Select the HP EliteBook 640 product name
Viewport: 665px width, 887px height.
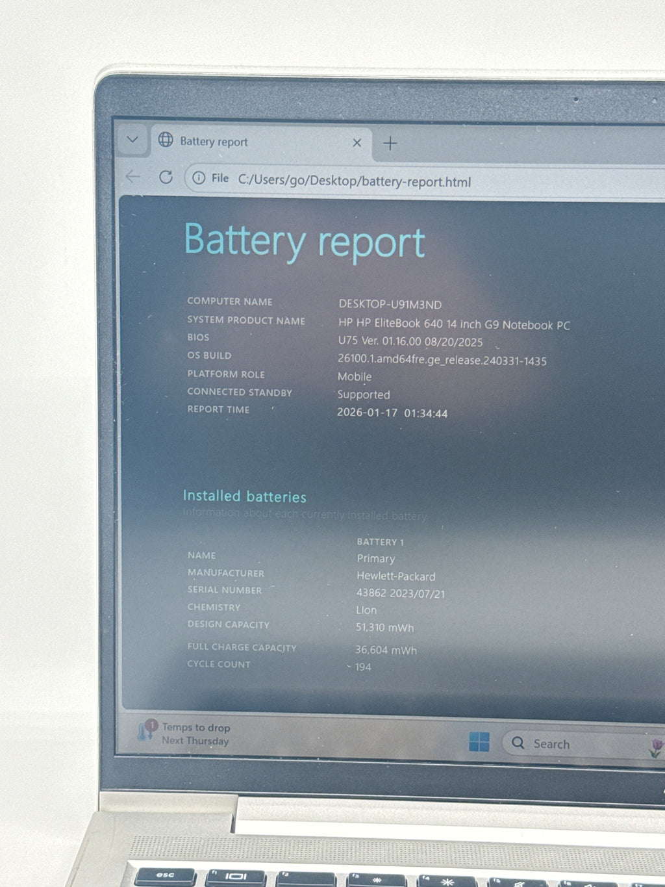(454, 324)
